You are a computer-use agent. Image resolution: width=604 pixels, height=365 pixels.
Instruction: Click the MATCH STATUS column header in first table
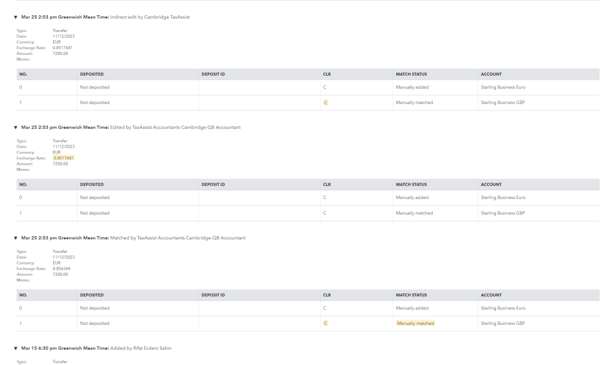click(x=411, y=74)
